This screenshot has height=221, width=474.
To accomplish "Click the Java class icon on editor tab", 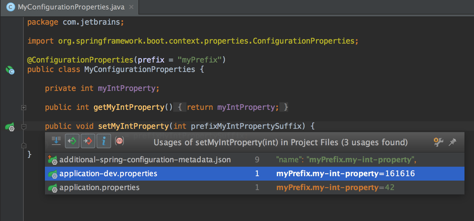I will 10,7.
